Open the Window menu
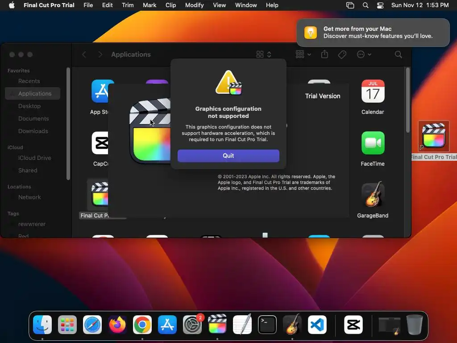Viewport: 457px width, 343px height. pyautogui.click(x=246, y=5)
